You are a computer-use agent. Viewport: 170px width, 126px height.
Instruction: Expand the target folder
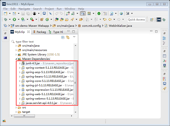(16, 112)
